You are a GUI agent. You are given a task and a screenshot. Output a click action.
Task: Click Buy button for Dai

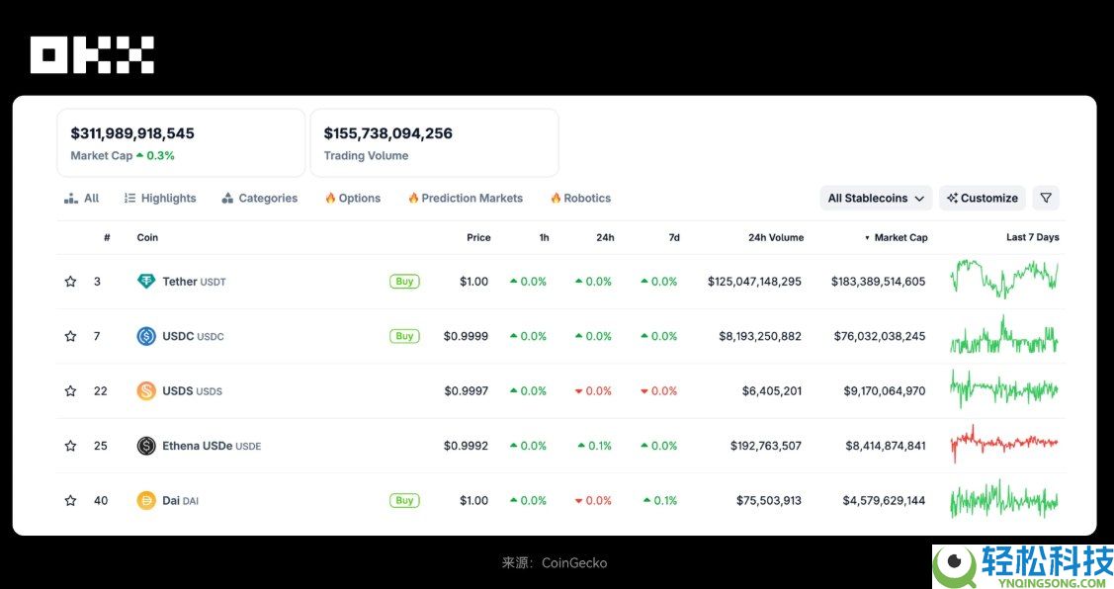(x=404, y=500)
